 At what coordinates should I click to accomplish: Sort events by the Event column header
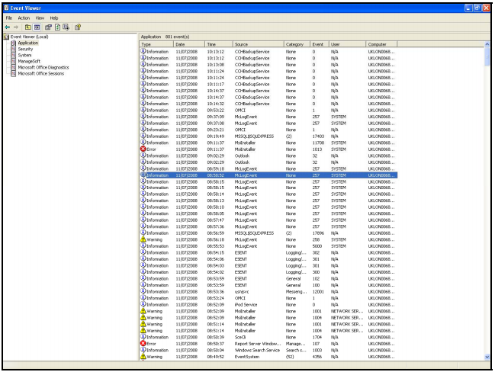[319, 44]
